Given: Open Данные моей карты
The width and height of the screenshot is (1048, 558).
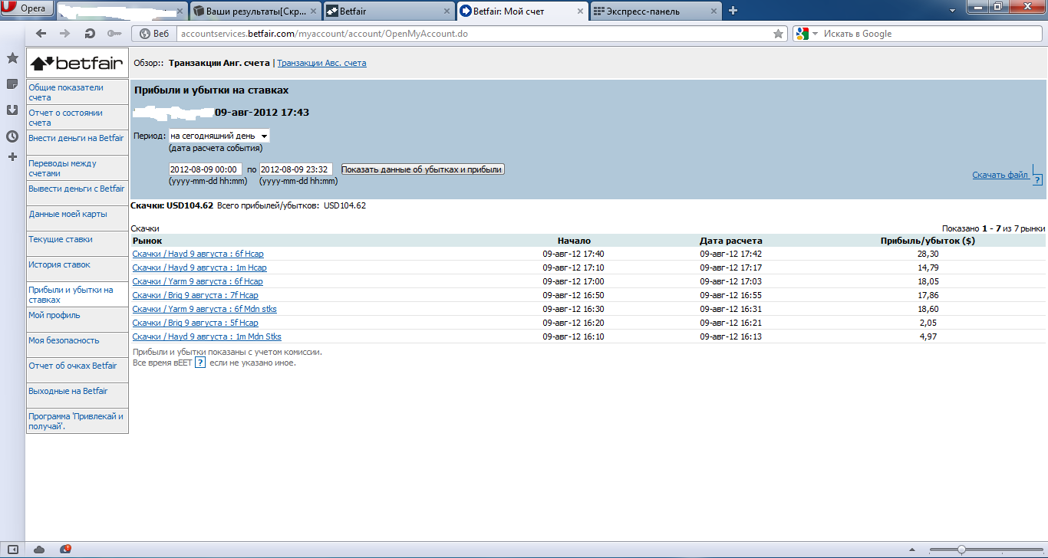Looking at the screenshot, I should [x=77, y=218].
